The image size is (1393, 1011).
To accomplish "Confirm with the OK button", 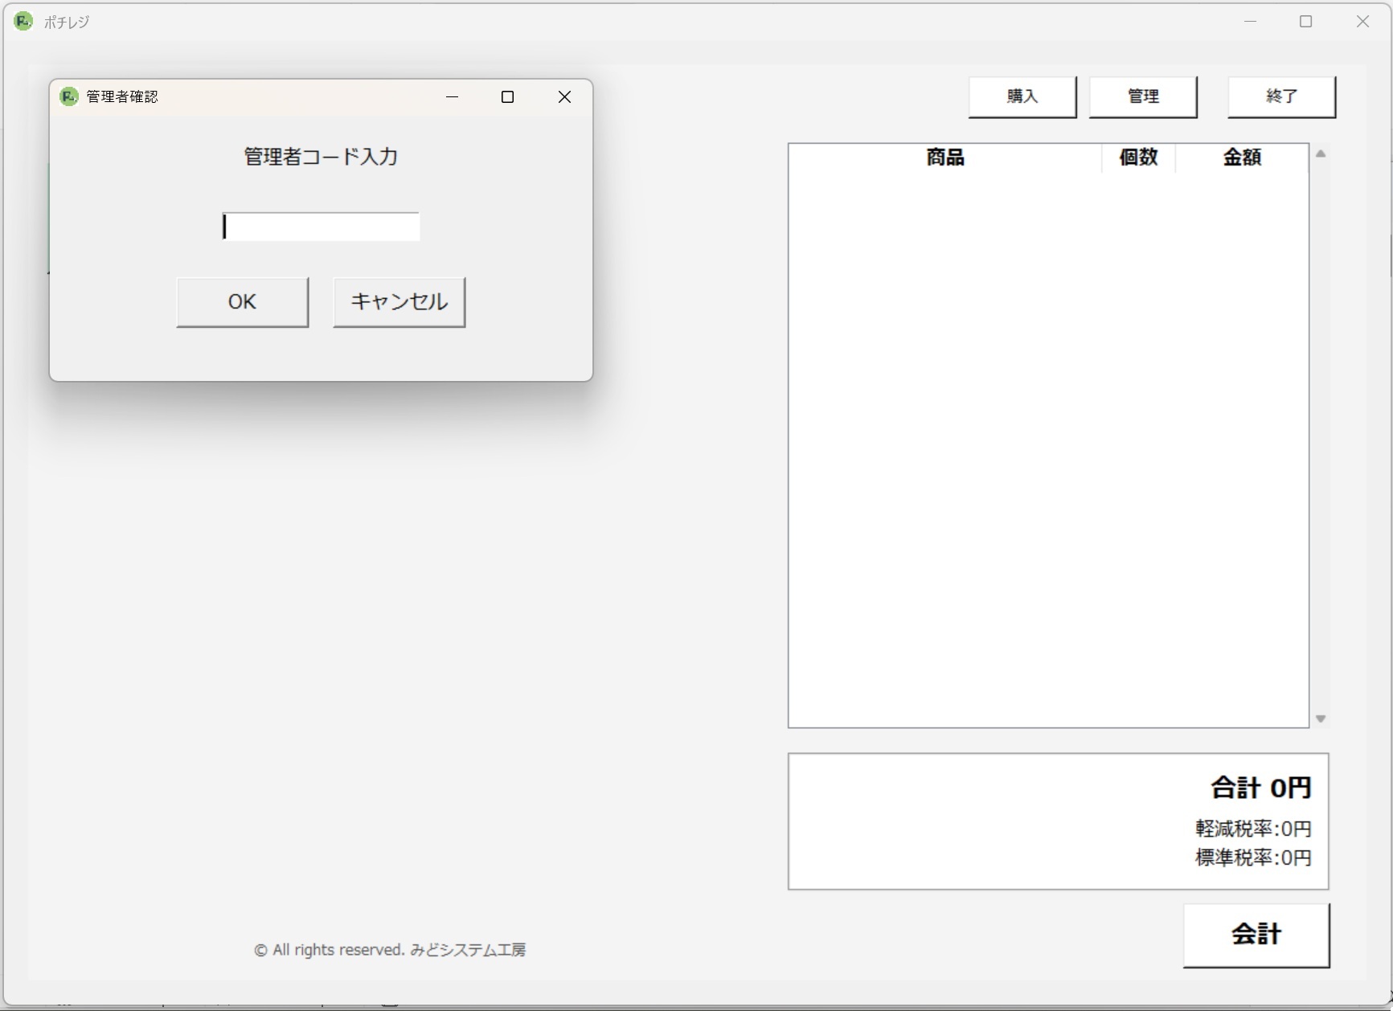I will (x=241, y=302).
